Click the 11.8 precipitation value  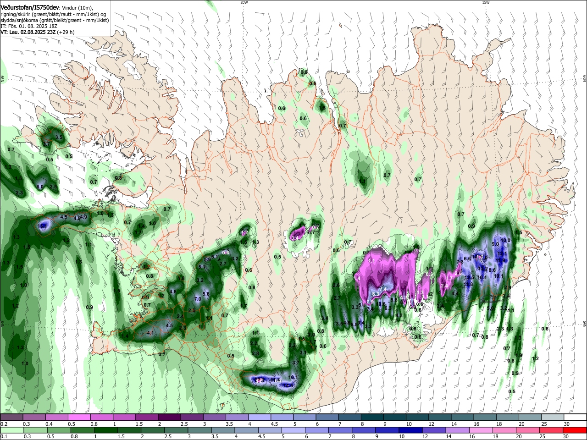click(x=468, y=284)
